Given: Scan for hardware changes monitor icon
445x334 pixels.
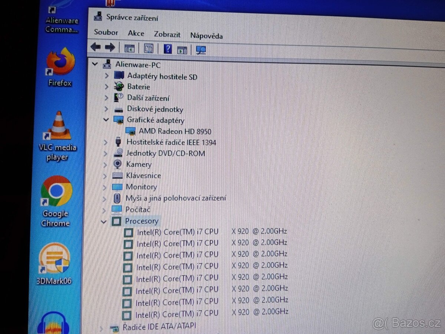Looking at the screenshot, I should pyautogui.click(x=201, y=50).
